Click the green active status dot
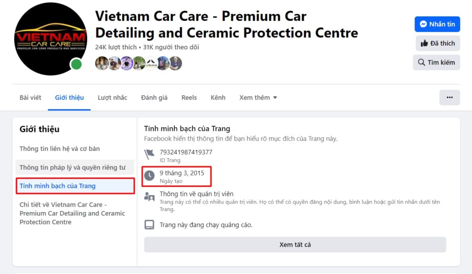 click(x=77, y=65)
